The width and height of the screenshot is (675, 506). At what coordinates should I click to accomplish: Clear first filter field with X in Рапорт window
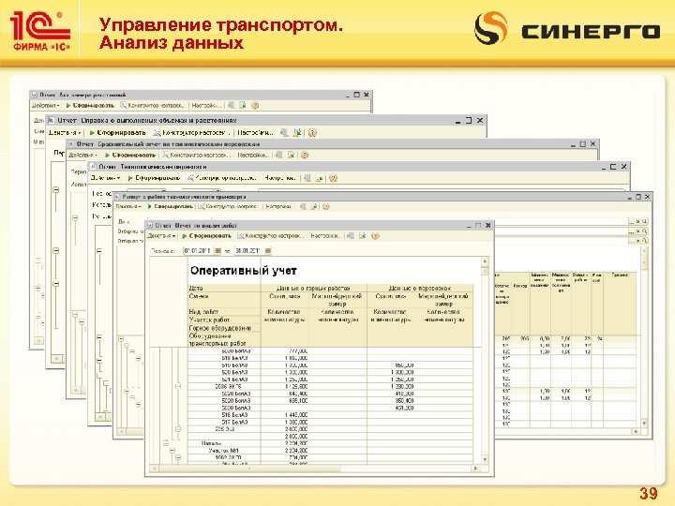[x=638, y=221]
